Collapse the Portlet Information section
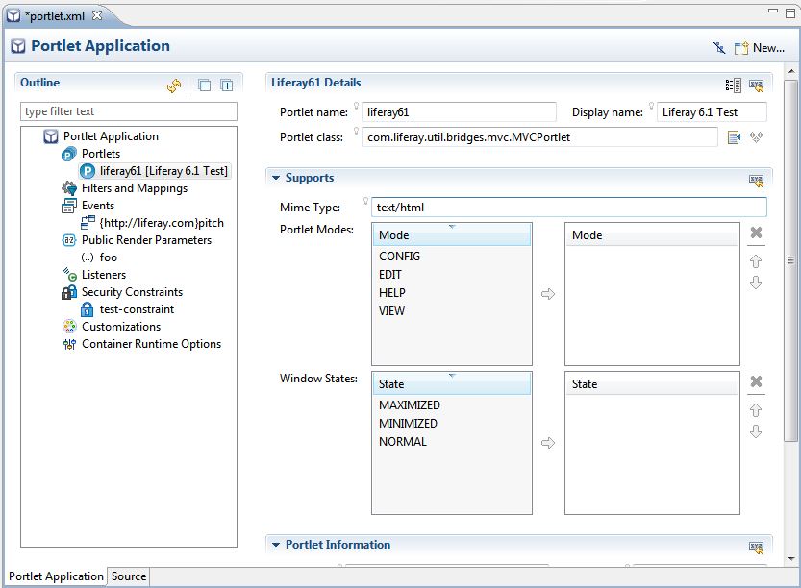Viewport: 801px width, 588px height. pyautogui.click(x=276, y=545)
